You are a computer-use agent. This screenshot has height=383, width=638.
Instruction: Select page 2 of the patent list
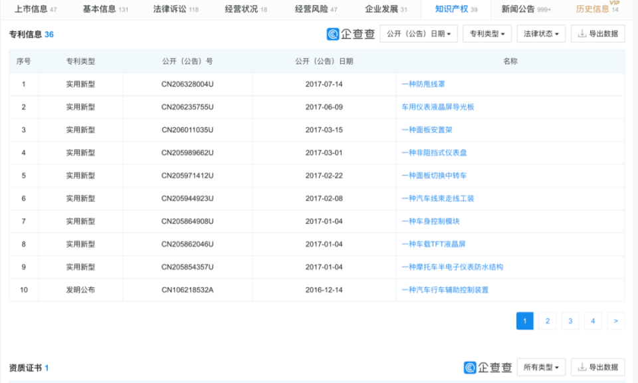click(547, 320)
